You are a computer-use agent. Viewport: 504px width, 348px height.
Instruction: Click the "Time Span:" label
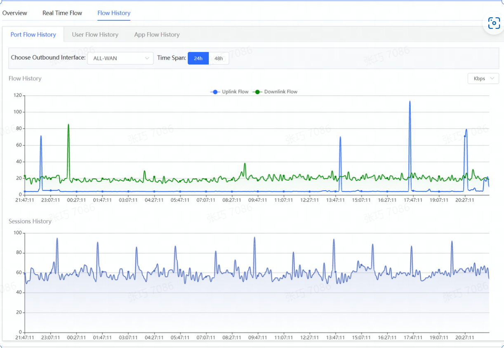(172, 58)
